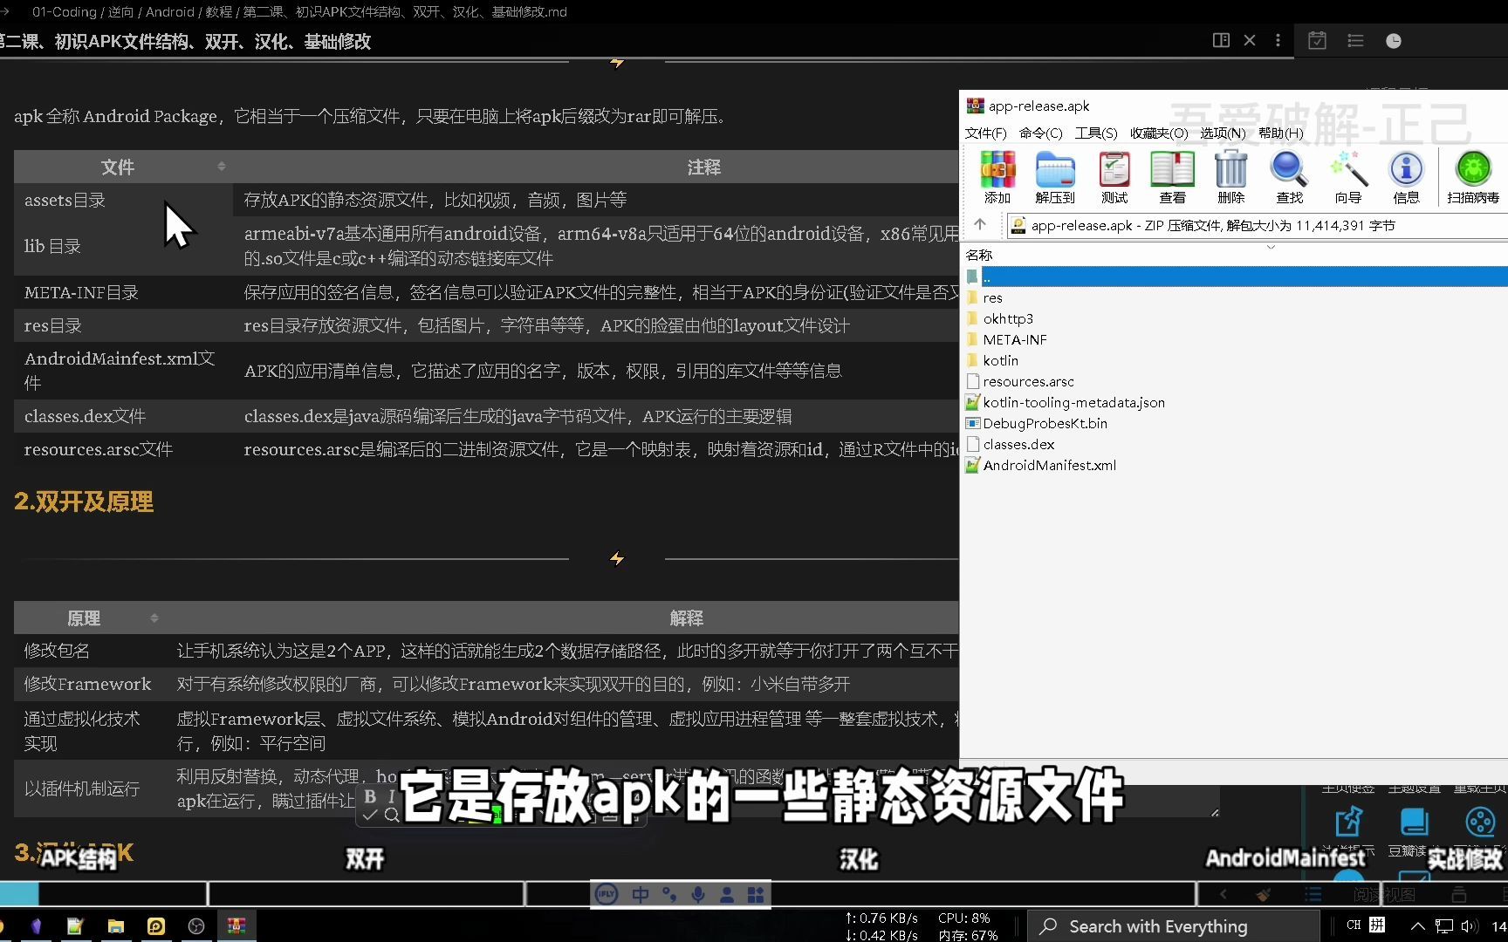Click Search with Everything taskbar box
The height and width of the screenshot is (942, 1508).
(x=1174, y=926)
